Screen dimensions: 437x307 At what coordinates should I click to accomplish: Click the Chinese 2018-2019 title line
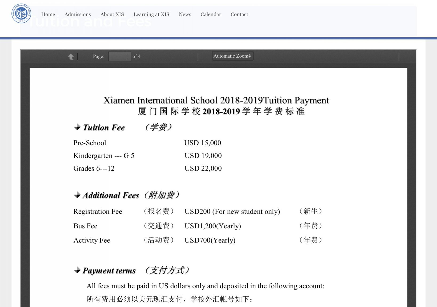click(221, 111)
